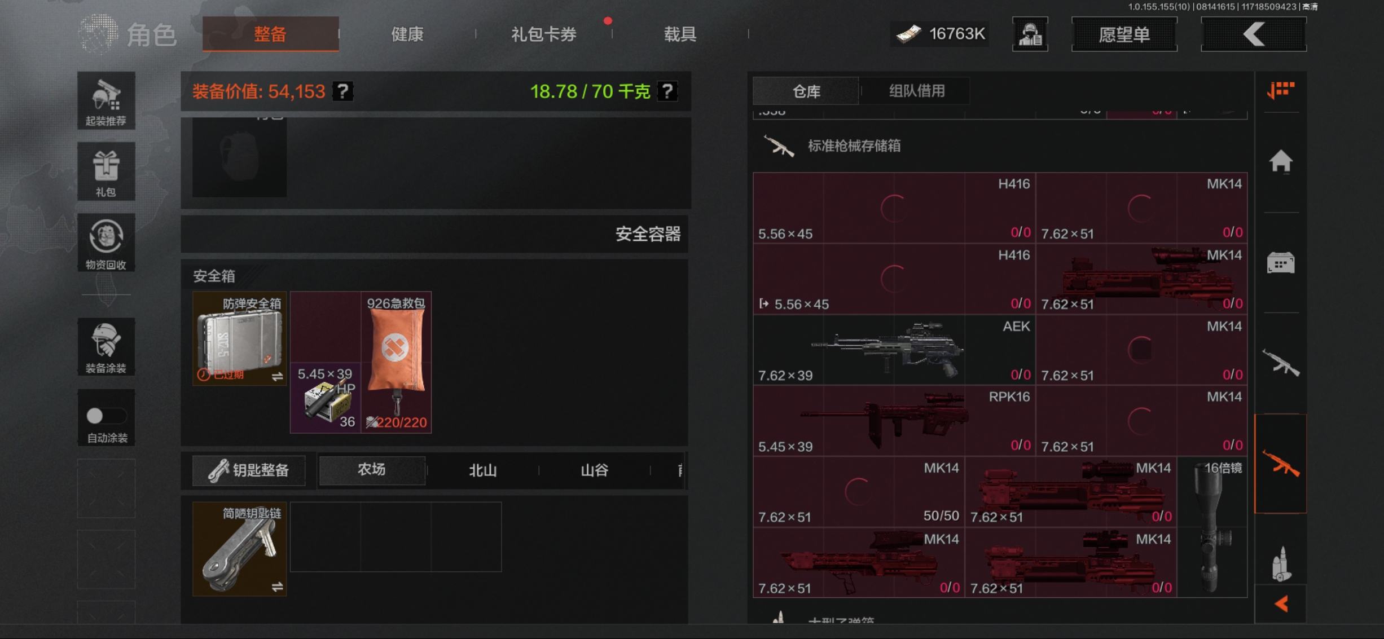Click the 钥匙整备 key preparation button
The width and height of the screenshot is (1384, 639).
coord(249,470)
